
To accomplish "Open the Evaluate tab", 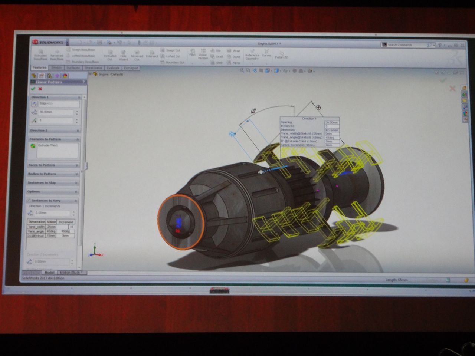I will coord(113,68).
